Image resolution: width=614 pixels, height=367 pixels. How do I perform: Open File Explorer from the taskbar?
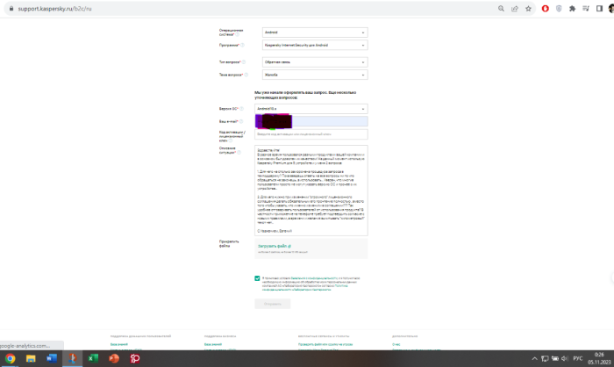click(31, 358)
